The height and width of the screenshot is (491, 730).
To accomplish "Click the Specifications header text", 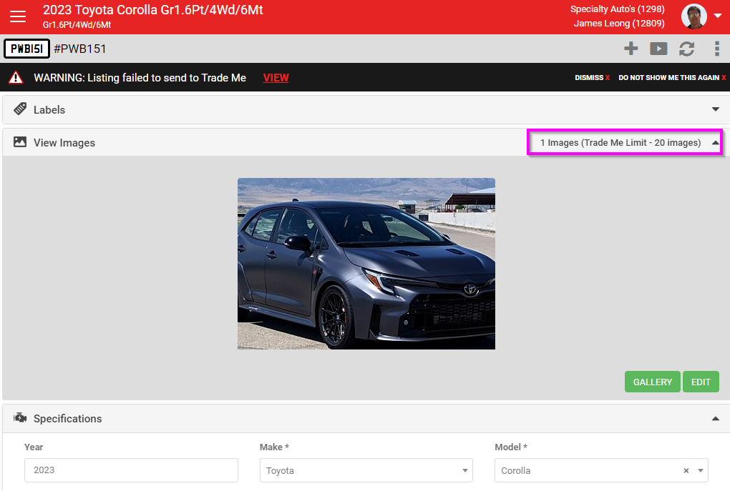I will click(67, 419).
